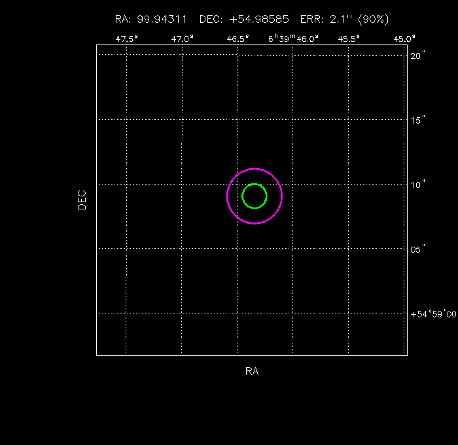The width and height of the screenshot is (458, 445).
Task: Click the DEC vertical axis label
Action: tap(82, 200)
